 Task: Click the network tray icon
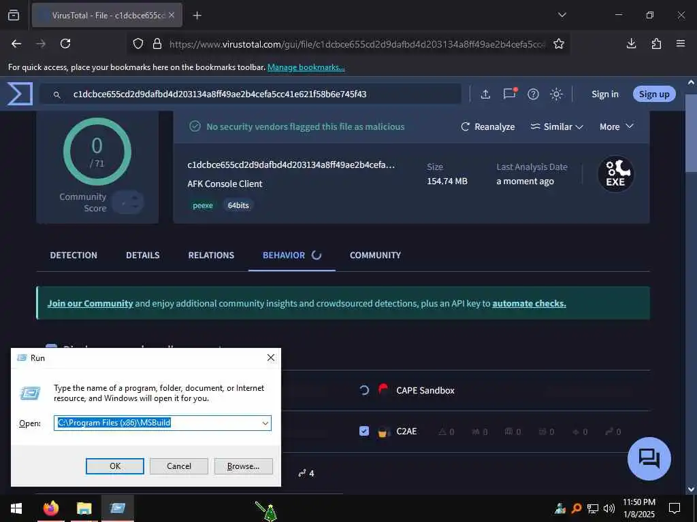coord(593,508)
